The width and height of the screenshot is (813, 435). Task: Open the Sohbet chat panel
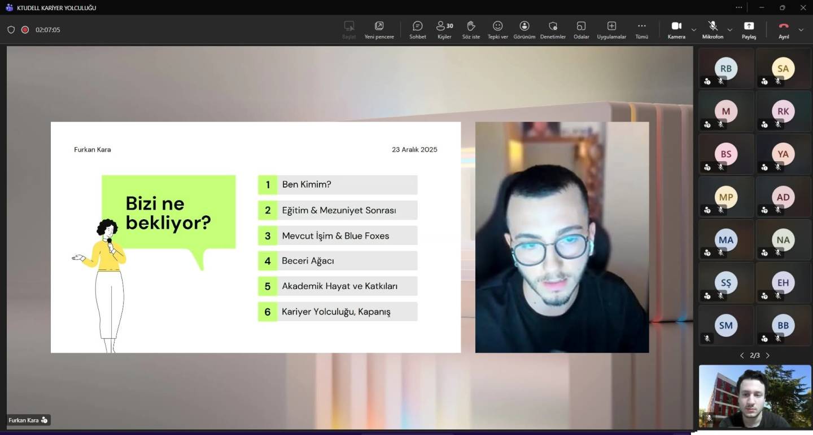click(417, 30)
